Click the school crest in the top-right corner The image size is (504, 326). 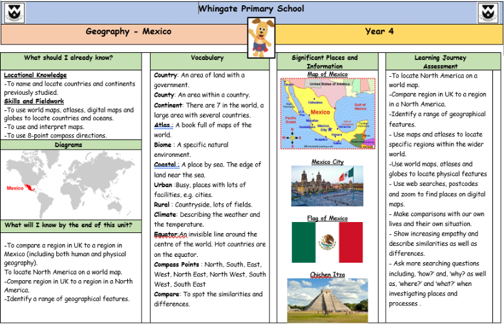pyautogui.click(x=488, y=13)
